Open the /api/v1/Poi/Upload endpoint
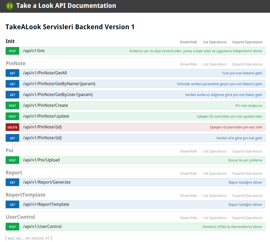 tap(41, 160)
